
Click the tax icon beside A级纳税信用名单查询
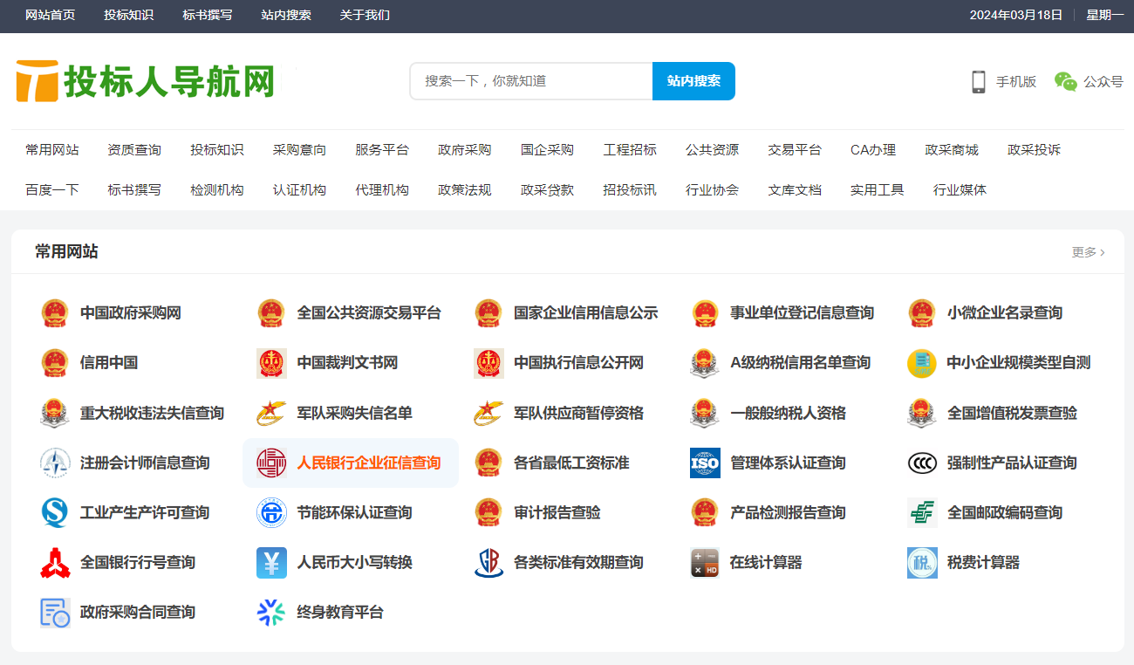pyautogui.click(x=705, y=363)
